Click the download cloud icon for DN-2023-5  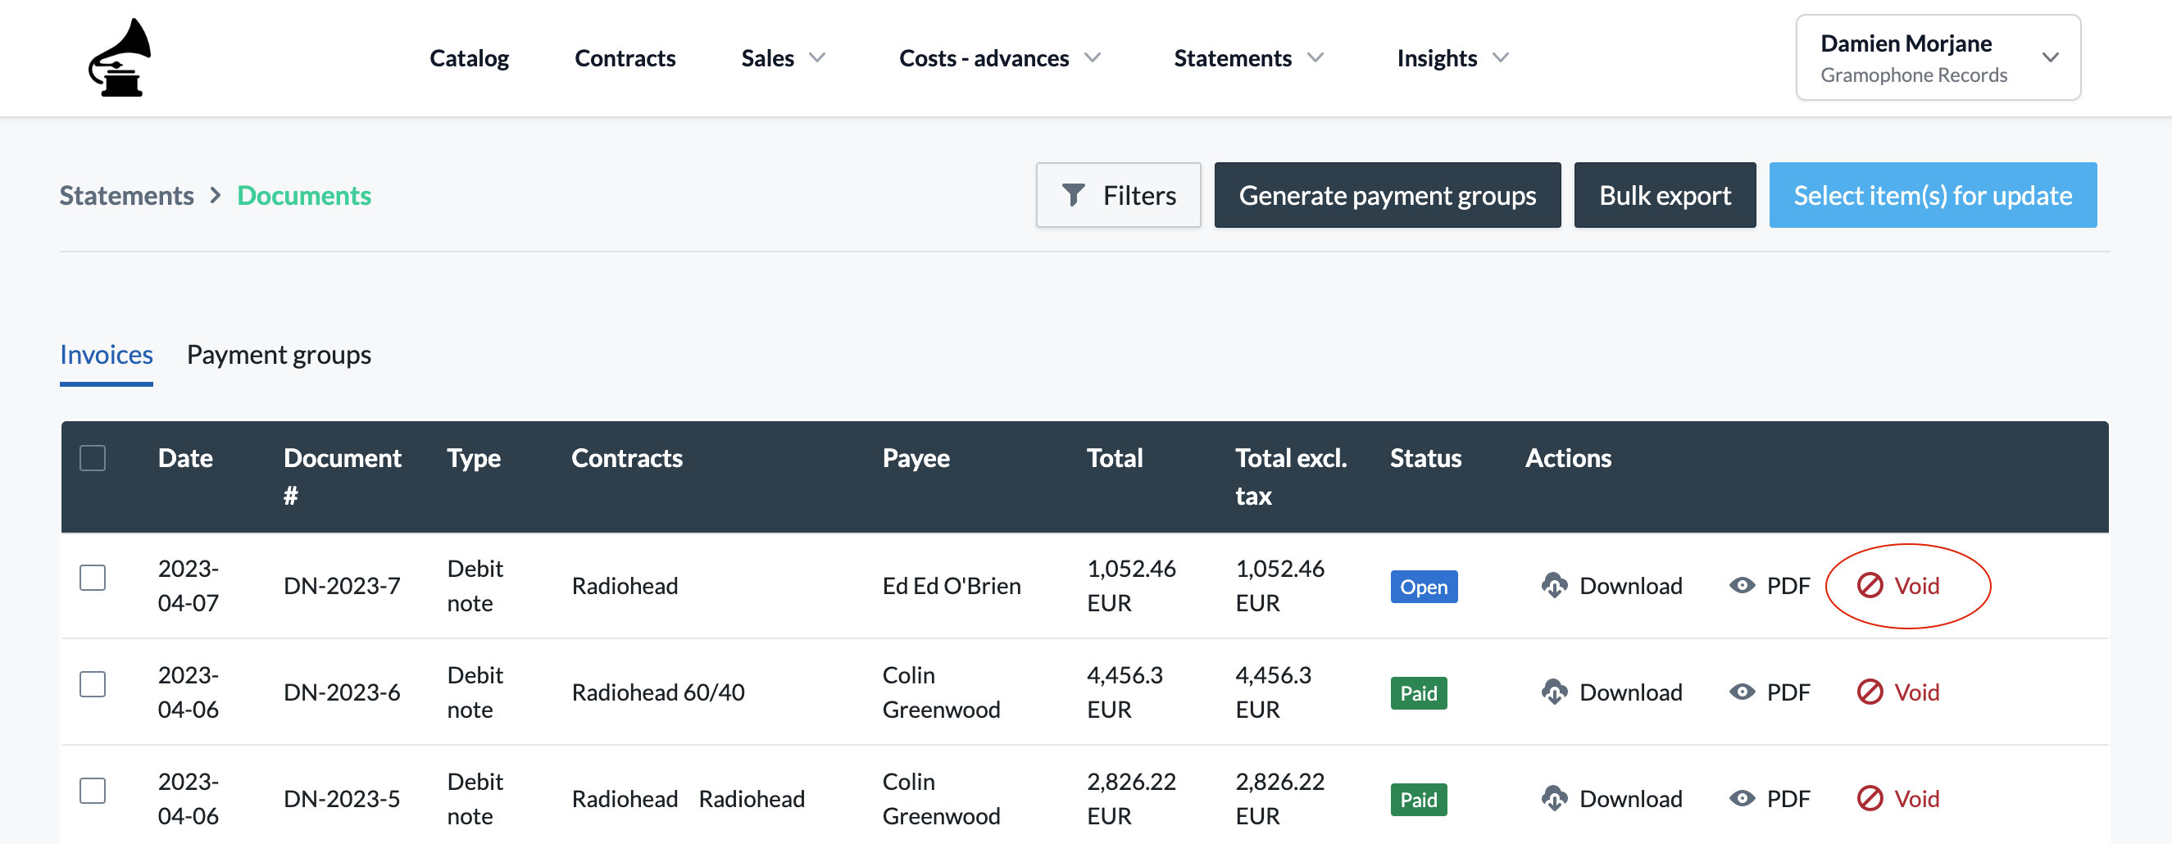[x=1554, y=798]
